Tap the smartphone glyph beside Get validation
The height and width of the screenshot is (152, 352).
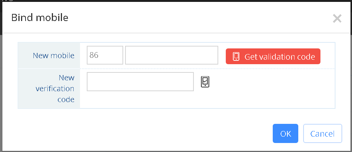236,57
